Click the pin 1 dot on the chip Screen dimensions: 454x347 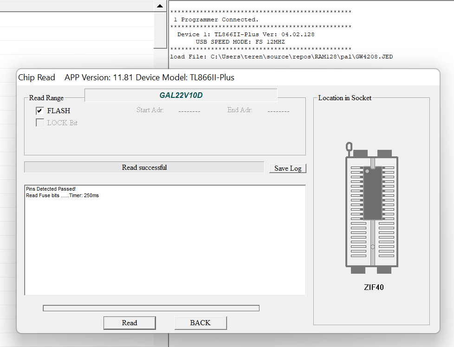click(367, 171)
